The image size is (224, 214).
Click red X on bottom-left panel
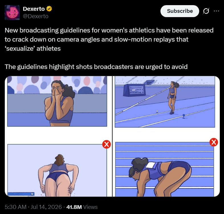click(x=107, y=144)
